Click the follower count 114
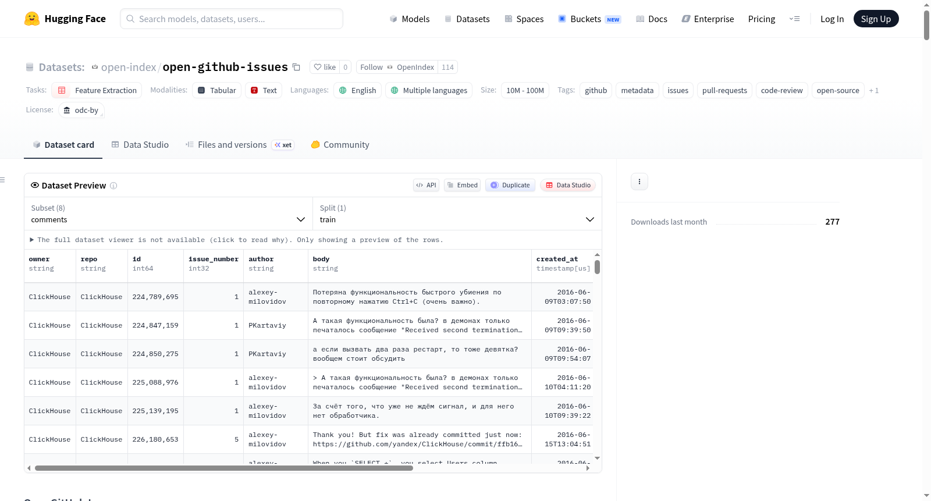931x501 pixels. click(x=447, y=67)
